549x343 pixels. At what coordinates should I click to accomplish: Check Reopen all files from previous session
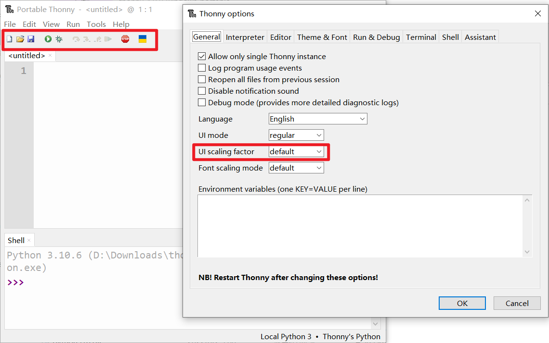point(201,79)
